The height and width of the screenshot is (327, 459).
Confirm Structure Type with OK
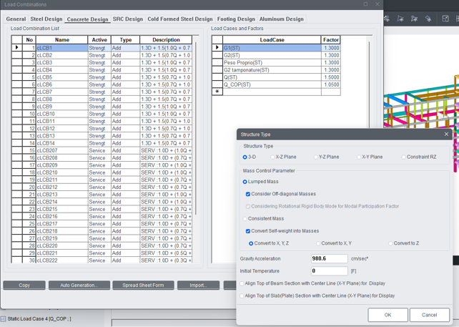pyautogui.click(x=388, y=315)
